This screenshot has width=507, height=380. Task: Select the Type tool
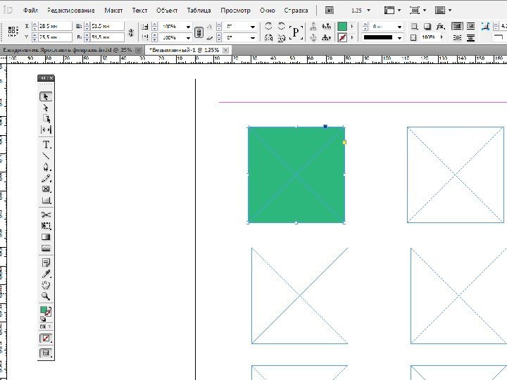coord(46,144)
